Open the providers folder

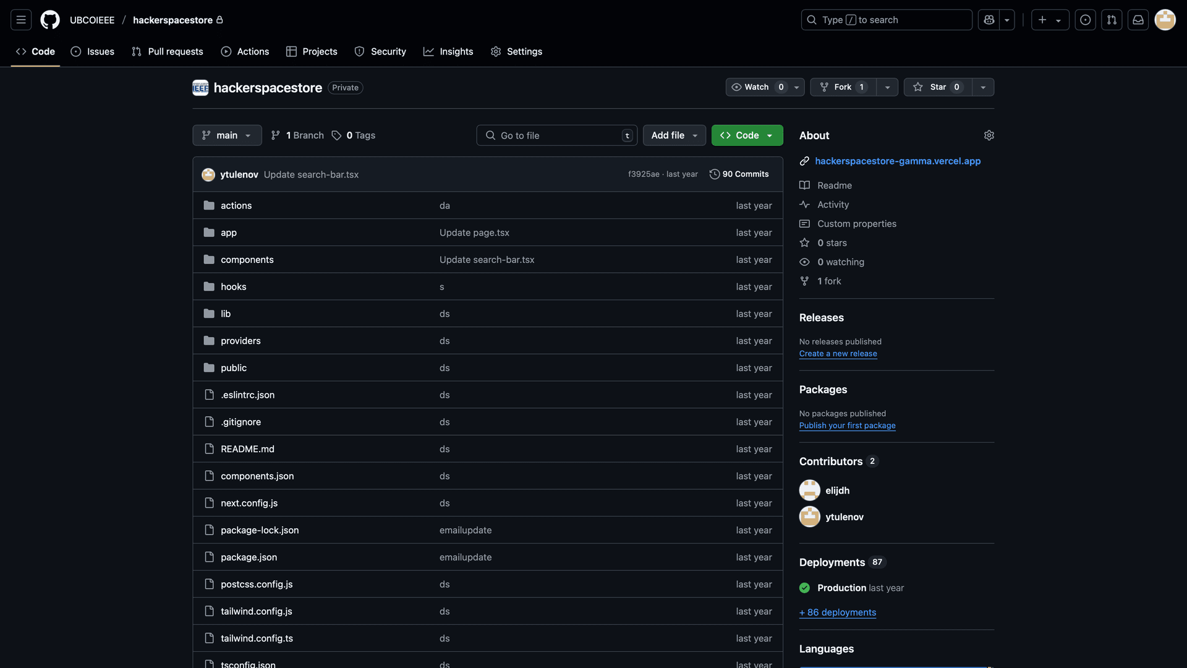tap(240, 341)
